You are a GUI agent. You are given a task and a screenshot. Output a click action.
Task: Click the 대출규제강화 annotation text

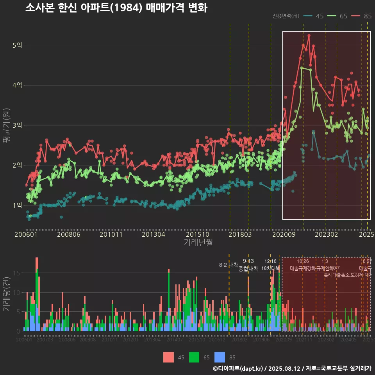pos(303,268)
